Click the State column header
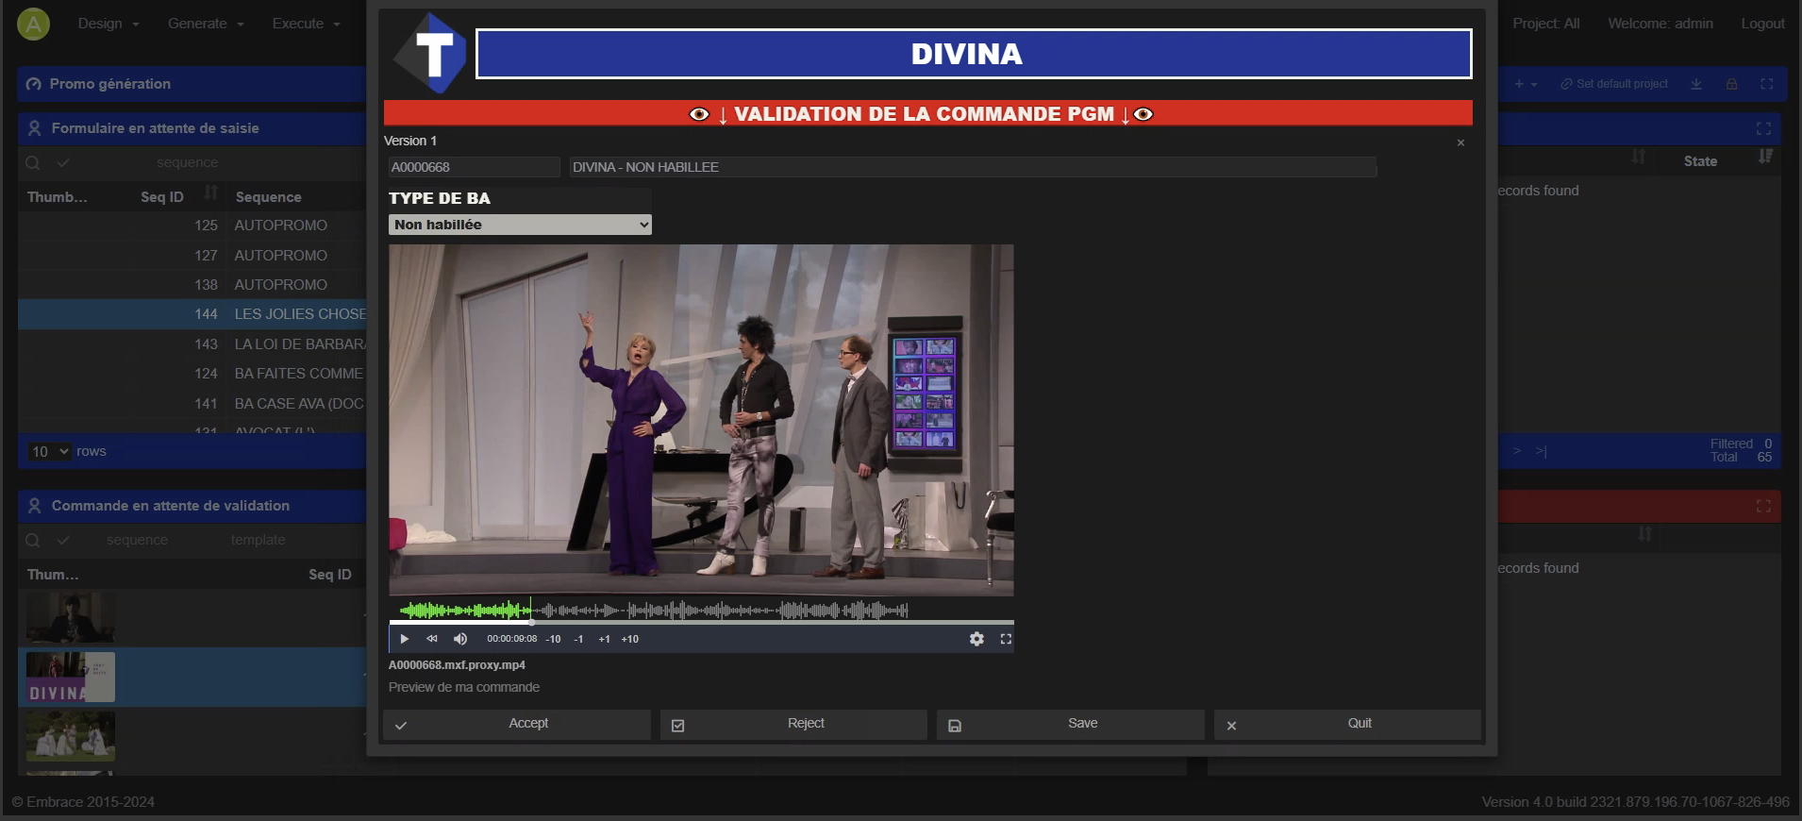This screenshot has width=1802, height=821. click(1700, 161)
